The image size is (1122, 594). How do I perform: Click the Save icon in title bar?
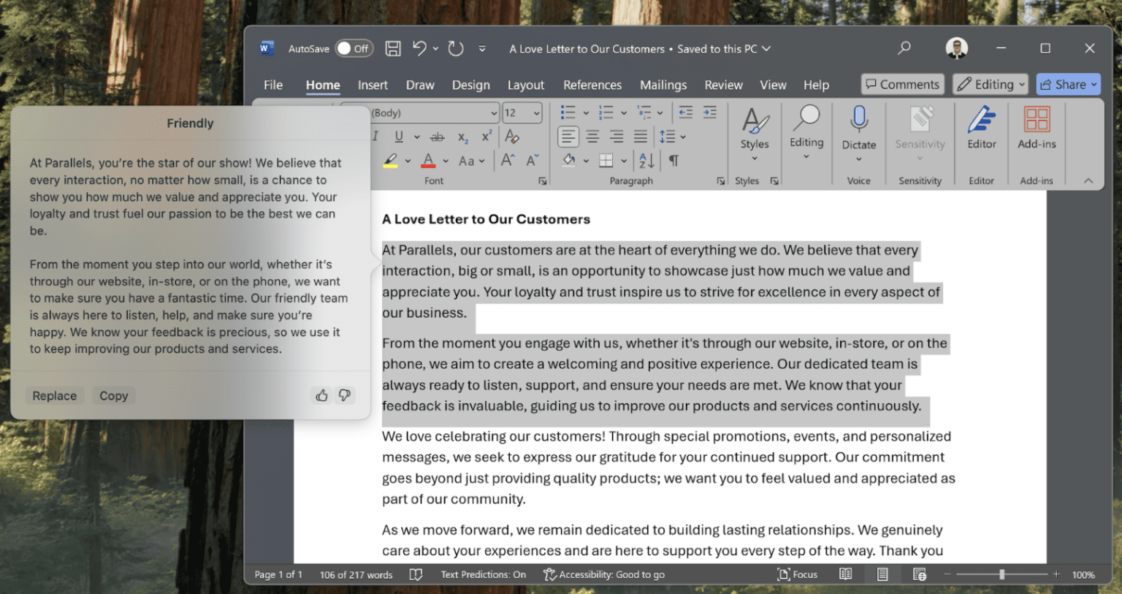click(x=393, y=49)
